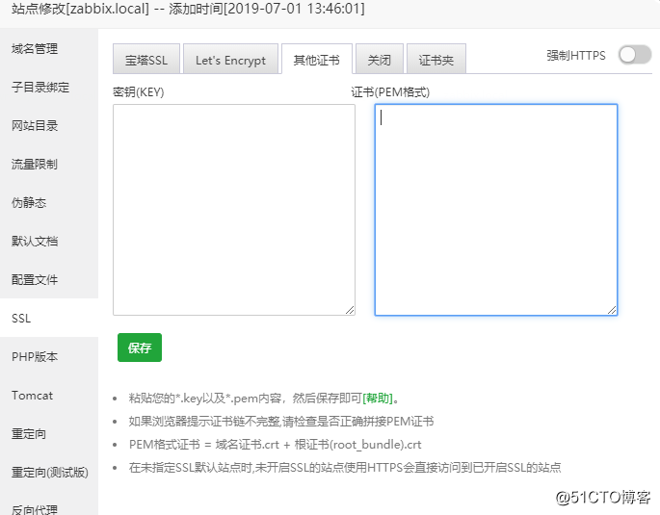
Task: Click the green 保存 button
Action: click(140, 348)
